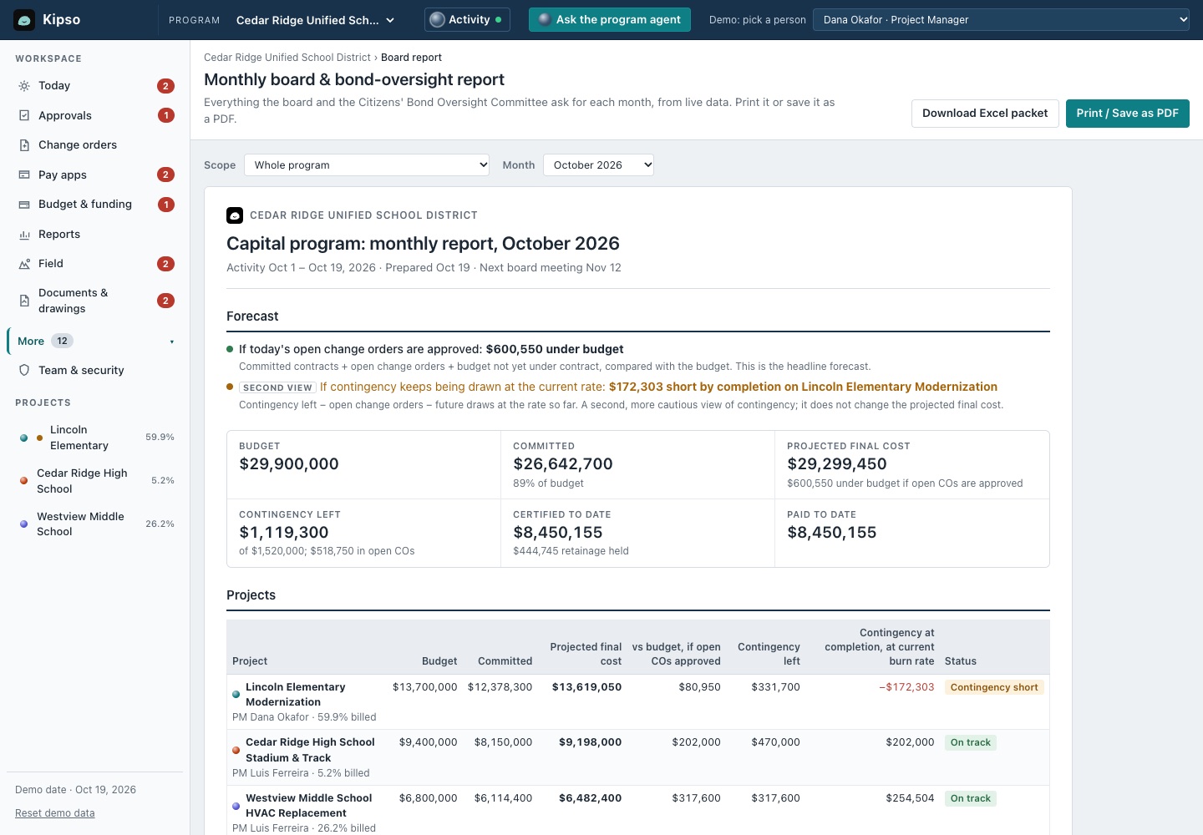
Task: Open the Scope dropdown Whole program
Action: [x=367, y=165]
